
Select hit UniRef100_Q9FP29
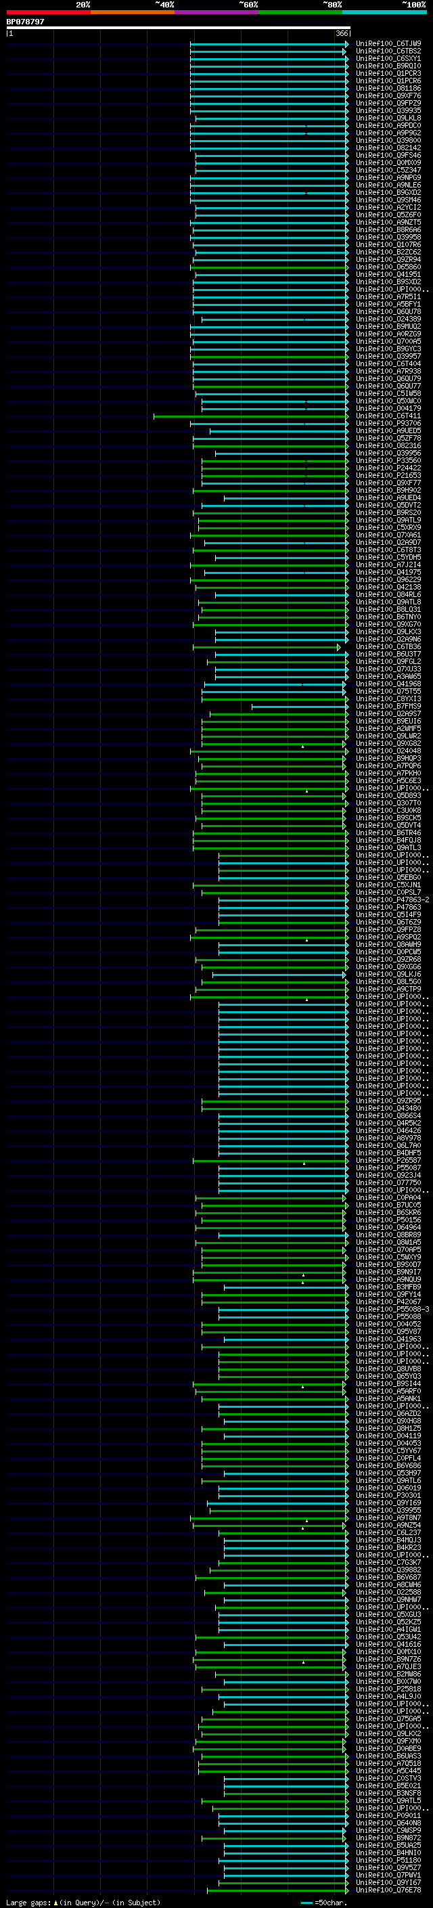point(388,103)
